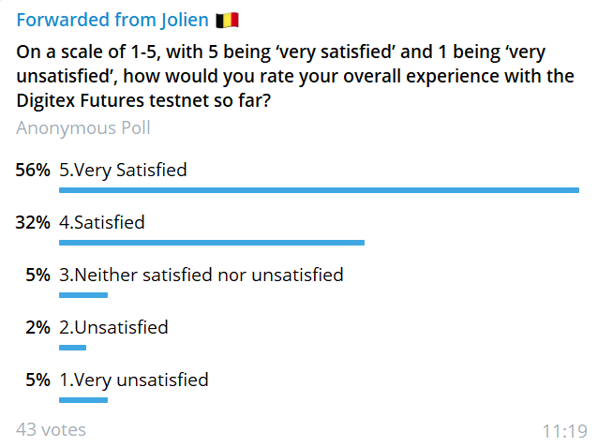Viewport: 598px width, 447px height.
Task: Click the Belgian flag emoji
Action: (226, 21)
